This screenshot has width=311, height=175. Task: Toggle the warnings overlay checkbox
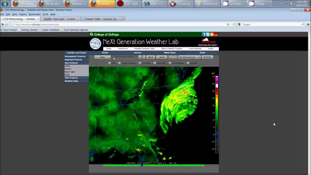point(170,63)
